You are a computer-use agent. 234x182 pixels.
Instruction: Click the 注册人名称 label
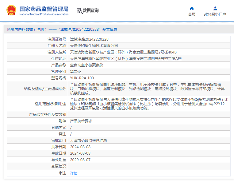57,46
